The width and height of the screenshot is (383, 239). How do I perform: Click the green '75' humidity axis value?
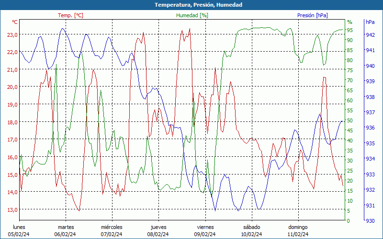(x=350, y=70)
